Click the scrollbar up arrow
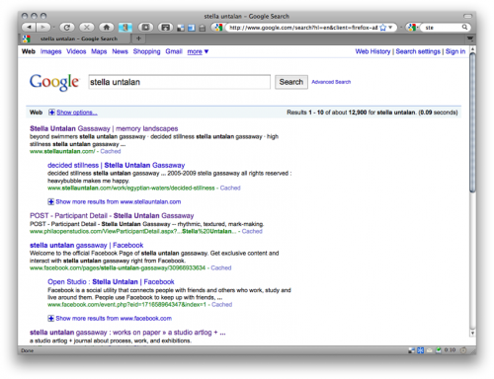494x379 pixels. coord(472,49)
